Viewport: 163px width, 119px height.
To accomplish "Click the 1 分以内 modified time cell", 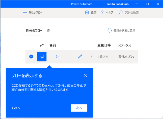I will click(x=103, y=57).
